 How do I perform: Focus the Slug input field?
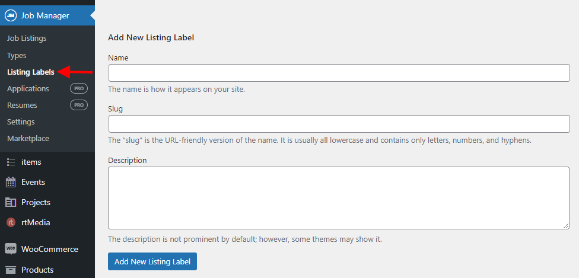(x=339, y=124)
